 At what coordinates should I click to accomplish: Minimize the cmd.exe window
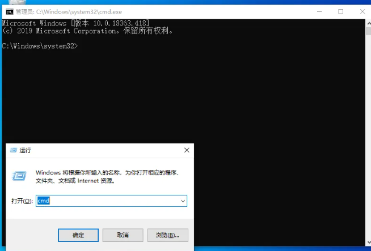pyautogui.click(x=319, y=11)
